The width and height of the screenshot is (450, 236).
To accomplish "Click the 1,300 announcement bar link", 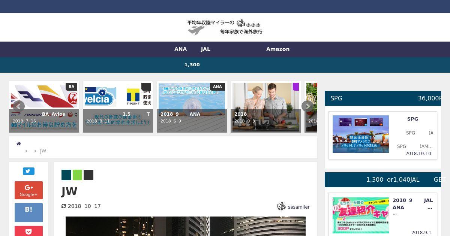I will 192,64.
